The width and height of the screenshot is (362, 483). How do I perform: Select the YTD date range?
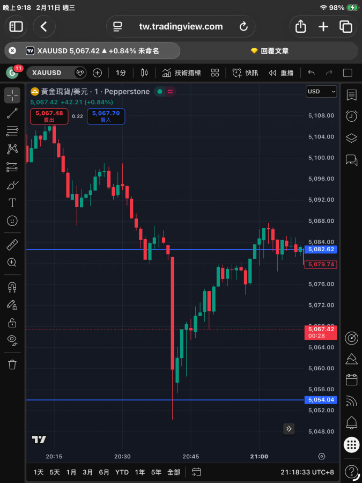point(122,472)
